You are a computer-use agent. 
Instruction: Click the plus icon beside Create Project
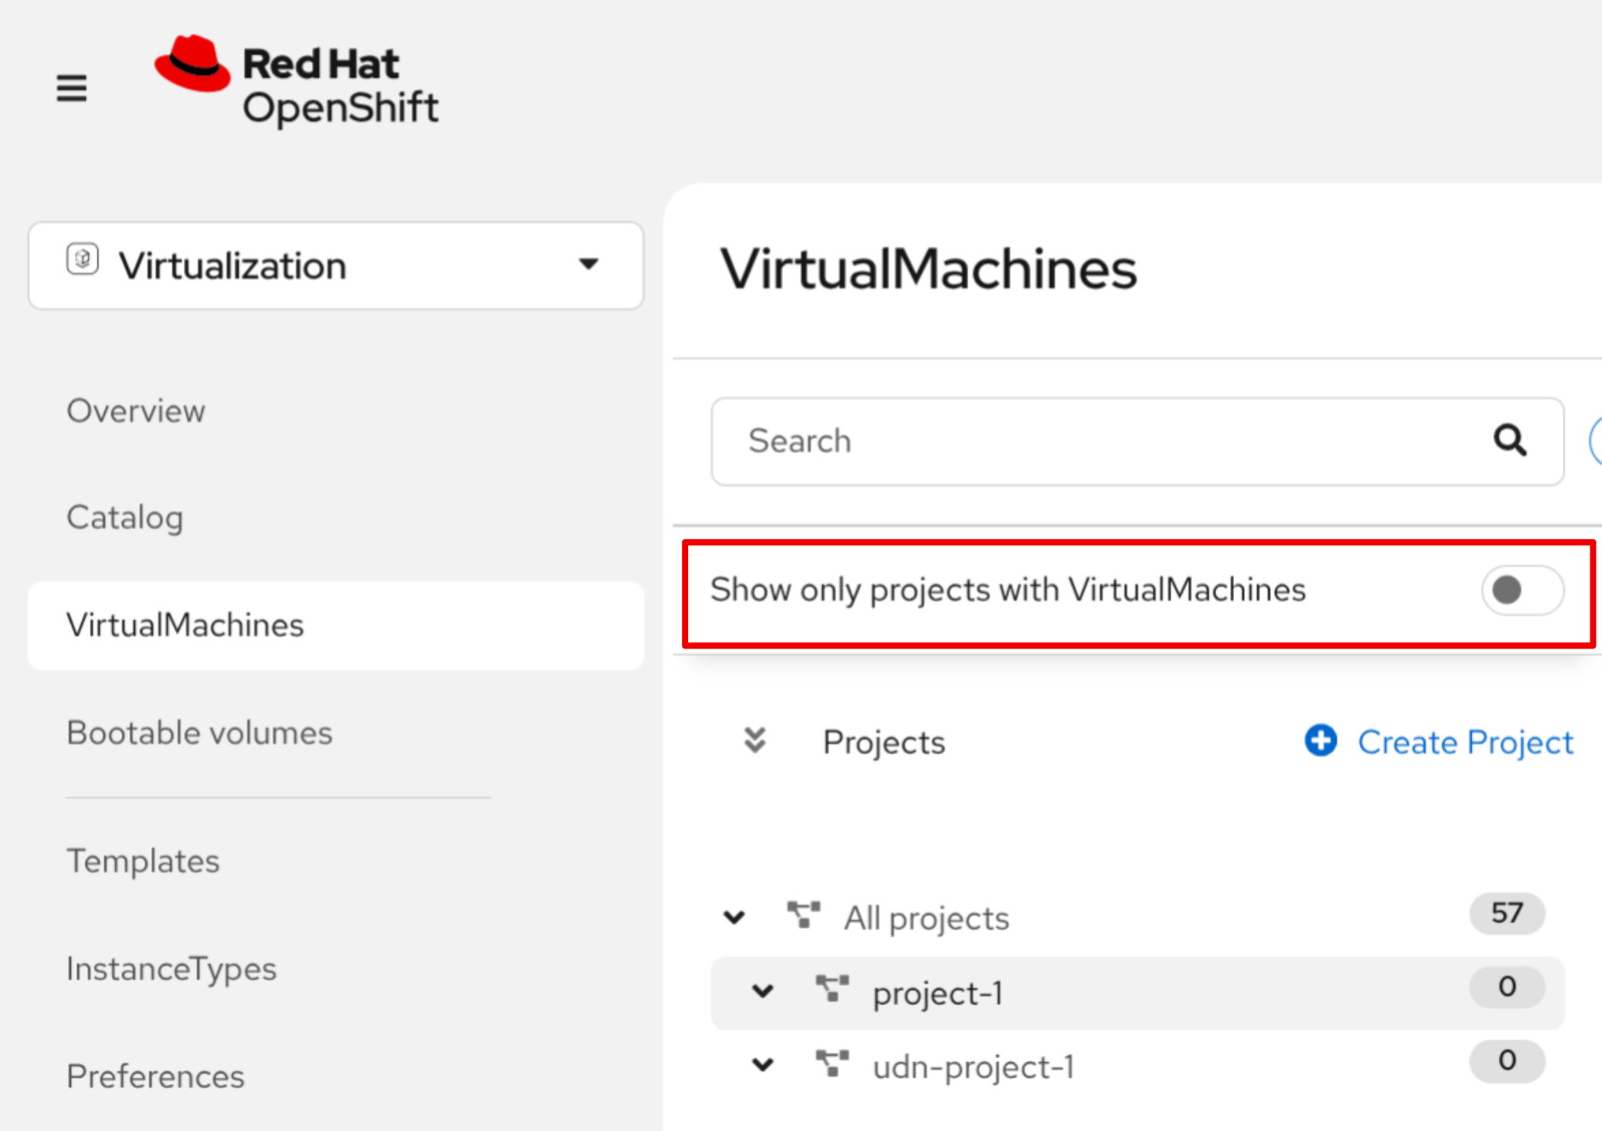(x=1320, y=741)
